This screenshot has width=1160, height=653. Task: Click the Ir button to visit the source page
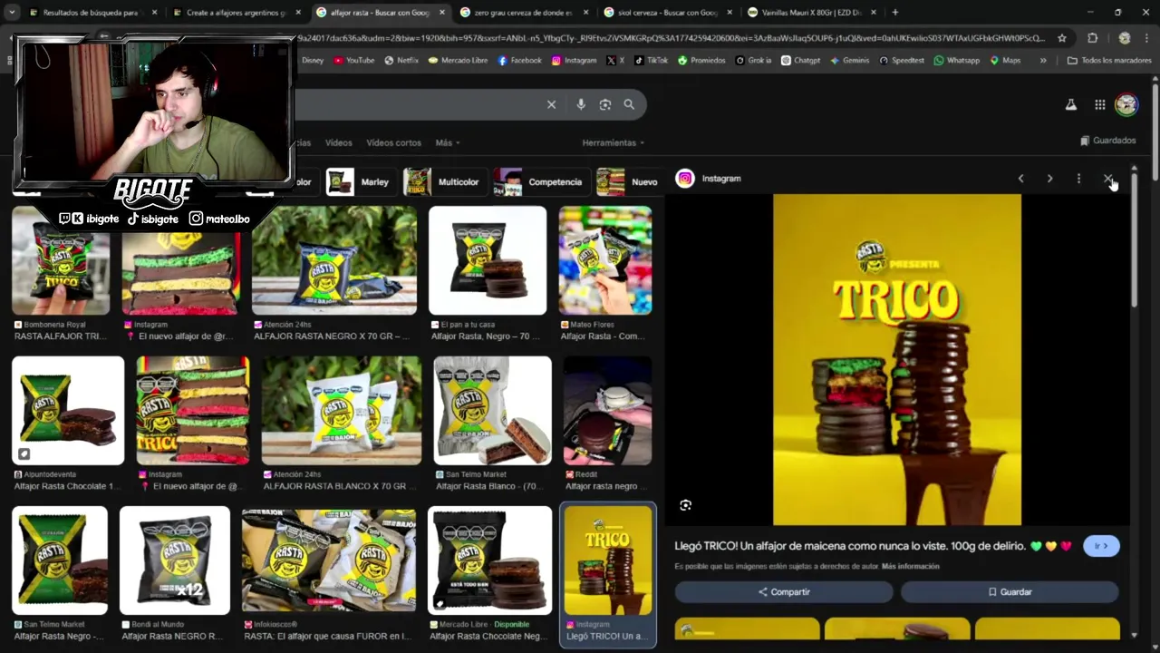tap(1101, 546)
